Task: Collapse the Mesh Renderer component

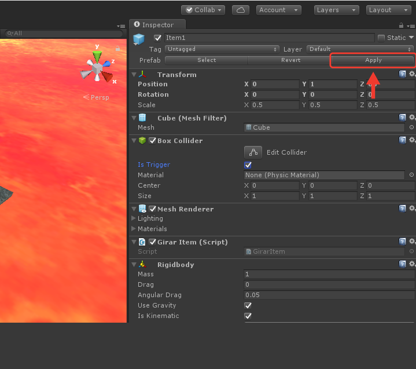Action: (134, 209)
